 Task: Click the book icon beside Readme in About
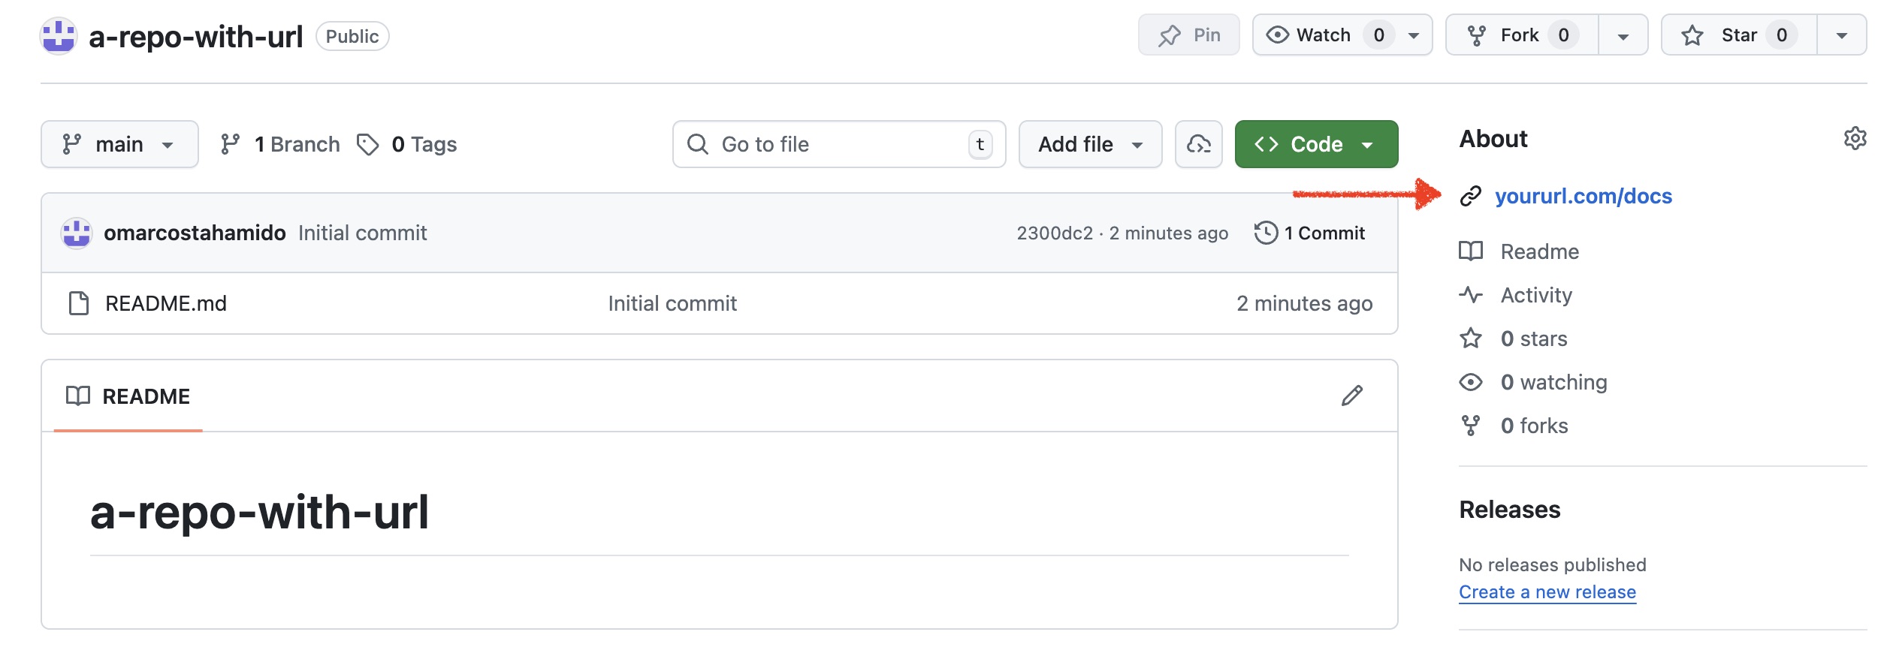pos(1471,251)
